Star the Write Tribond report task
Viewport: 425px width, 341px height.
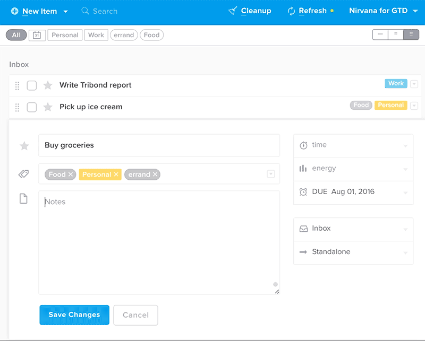(48, 85)
